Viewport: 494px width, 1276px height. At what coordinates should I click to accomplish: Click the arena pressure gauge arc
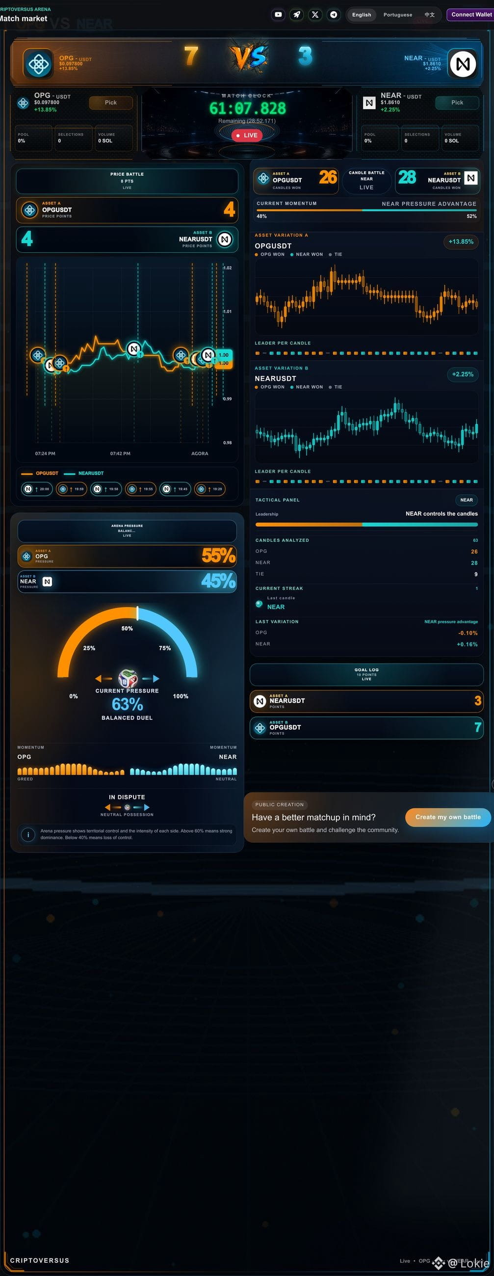pos(127,641)
